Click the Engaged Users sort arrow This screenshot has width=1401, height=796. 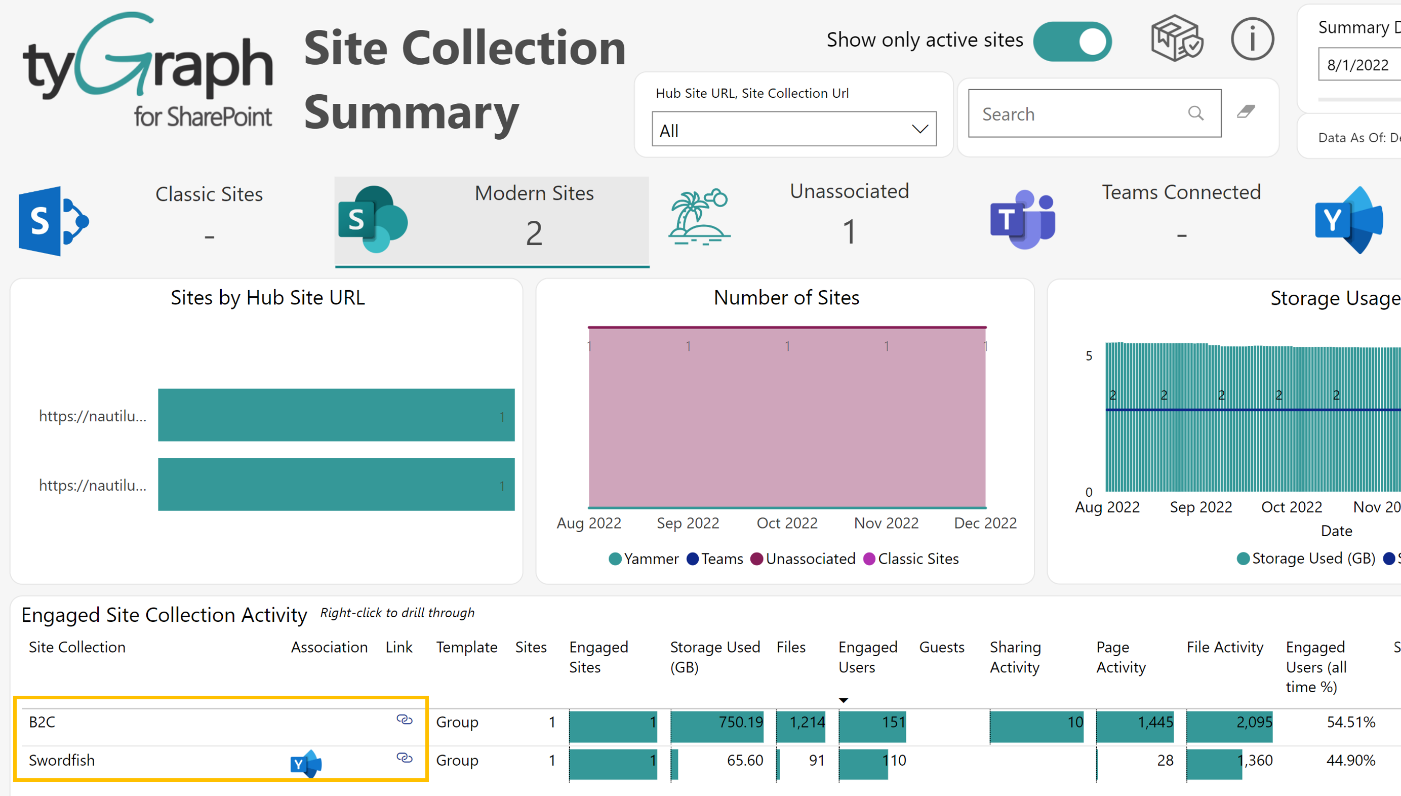click(843, 700)
